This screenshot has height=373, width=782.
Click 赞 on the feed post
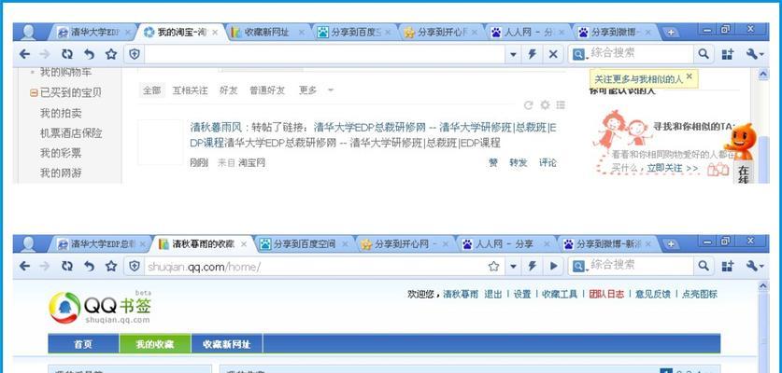[x=493, y=162]
